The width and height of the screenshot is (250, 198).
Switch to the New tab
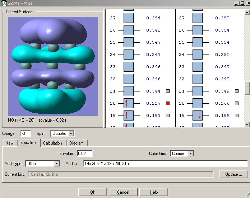(x=10, y=143)
